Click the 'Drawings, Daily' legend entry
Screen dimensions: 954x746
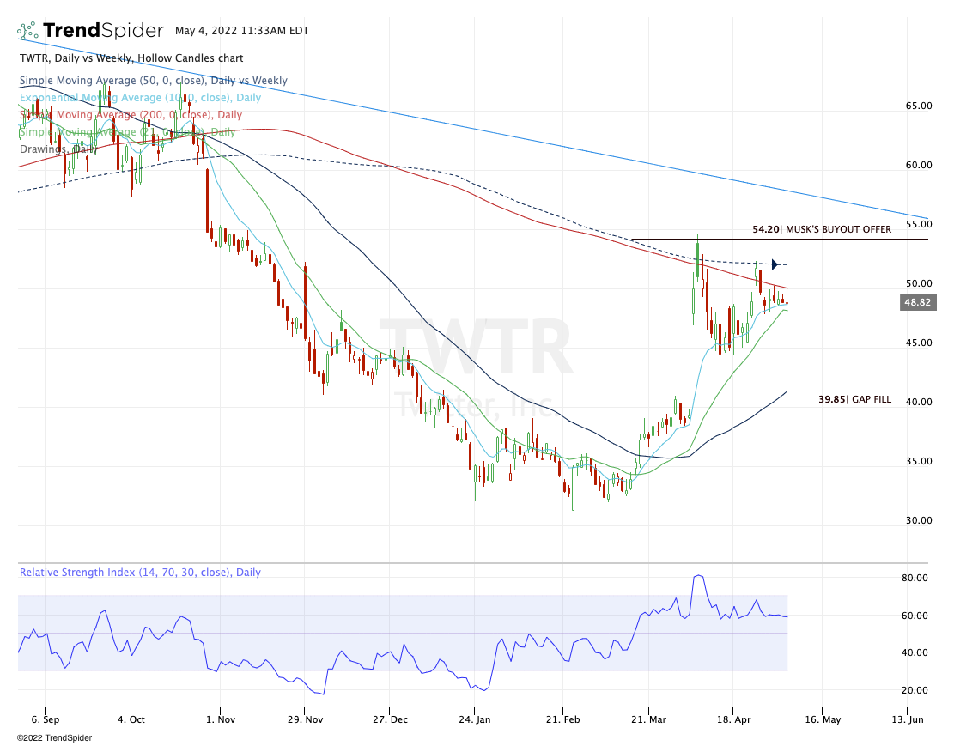[x=58, y=149]
